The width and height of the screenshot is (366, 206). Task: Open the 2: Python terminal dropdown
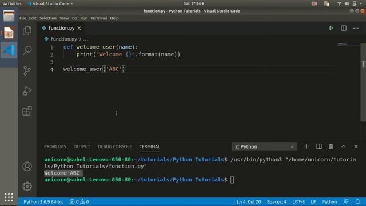(264, 146)
